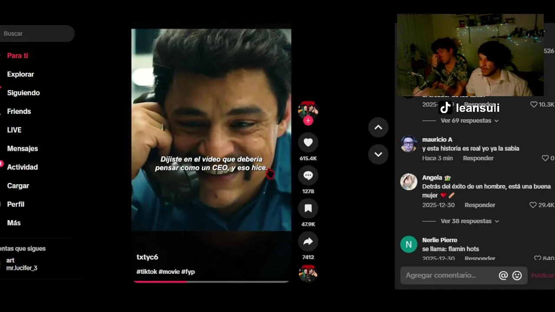Open Mensajes in sidebar

click(x=23, y=149)
